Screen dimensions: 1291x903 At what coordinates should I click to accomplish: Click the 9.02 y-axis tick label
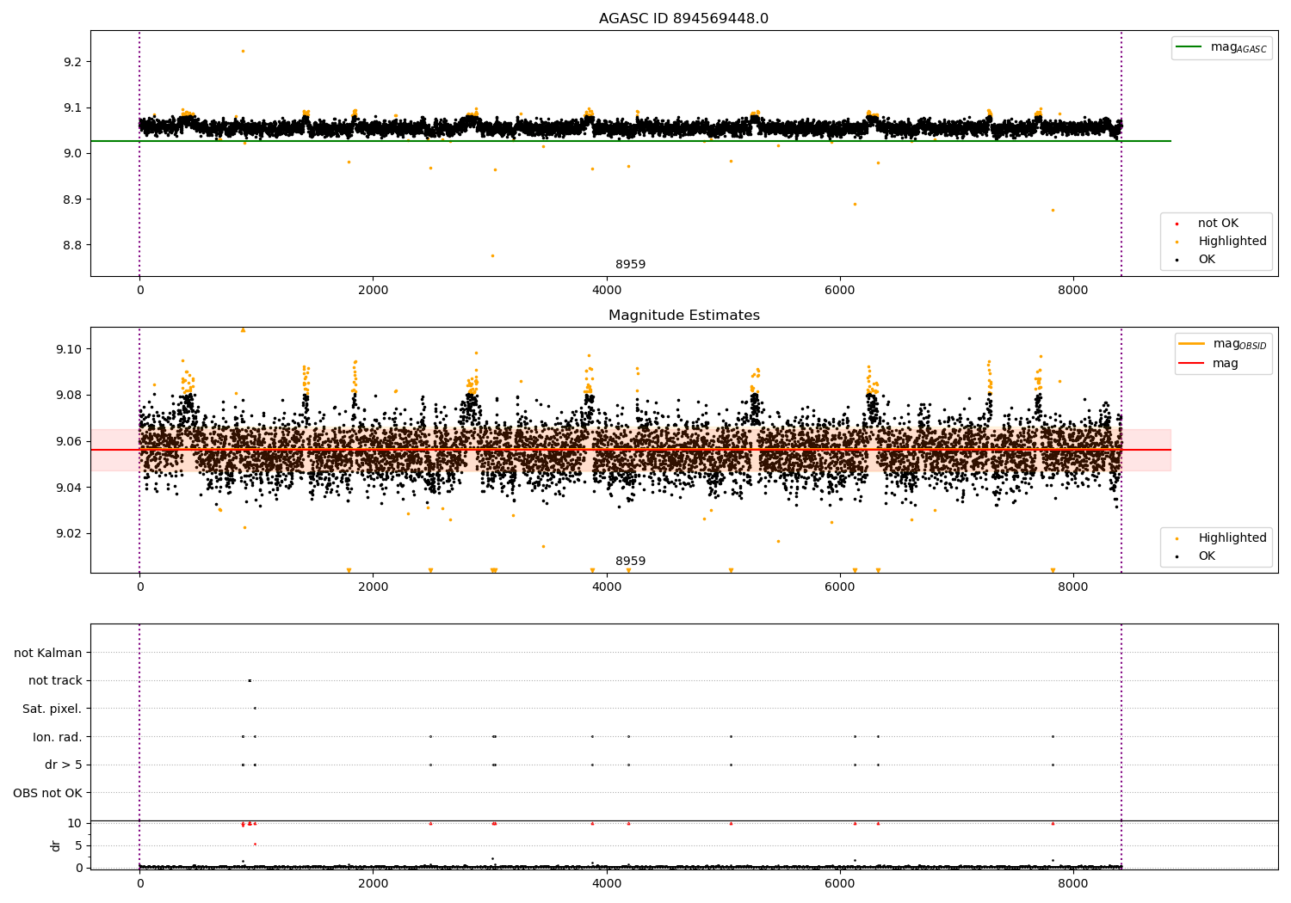click(69, 533)
